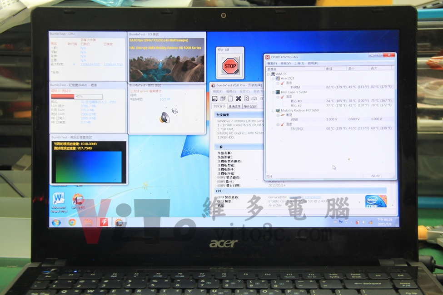Screen dimensions: 443x295
Task: Switch to the 掃描結果 tab in BurnInTest
Action: [x=235, y=106]
